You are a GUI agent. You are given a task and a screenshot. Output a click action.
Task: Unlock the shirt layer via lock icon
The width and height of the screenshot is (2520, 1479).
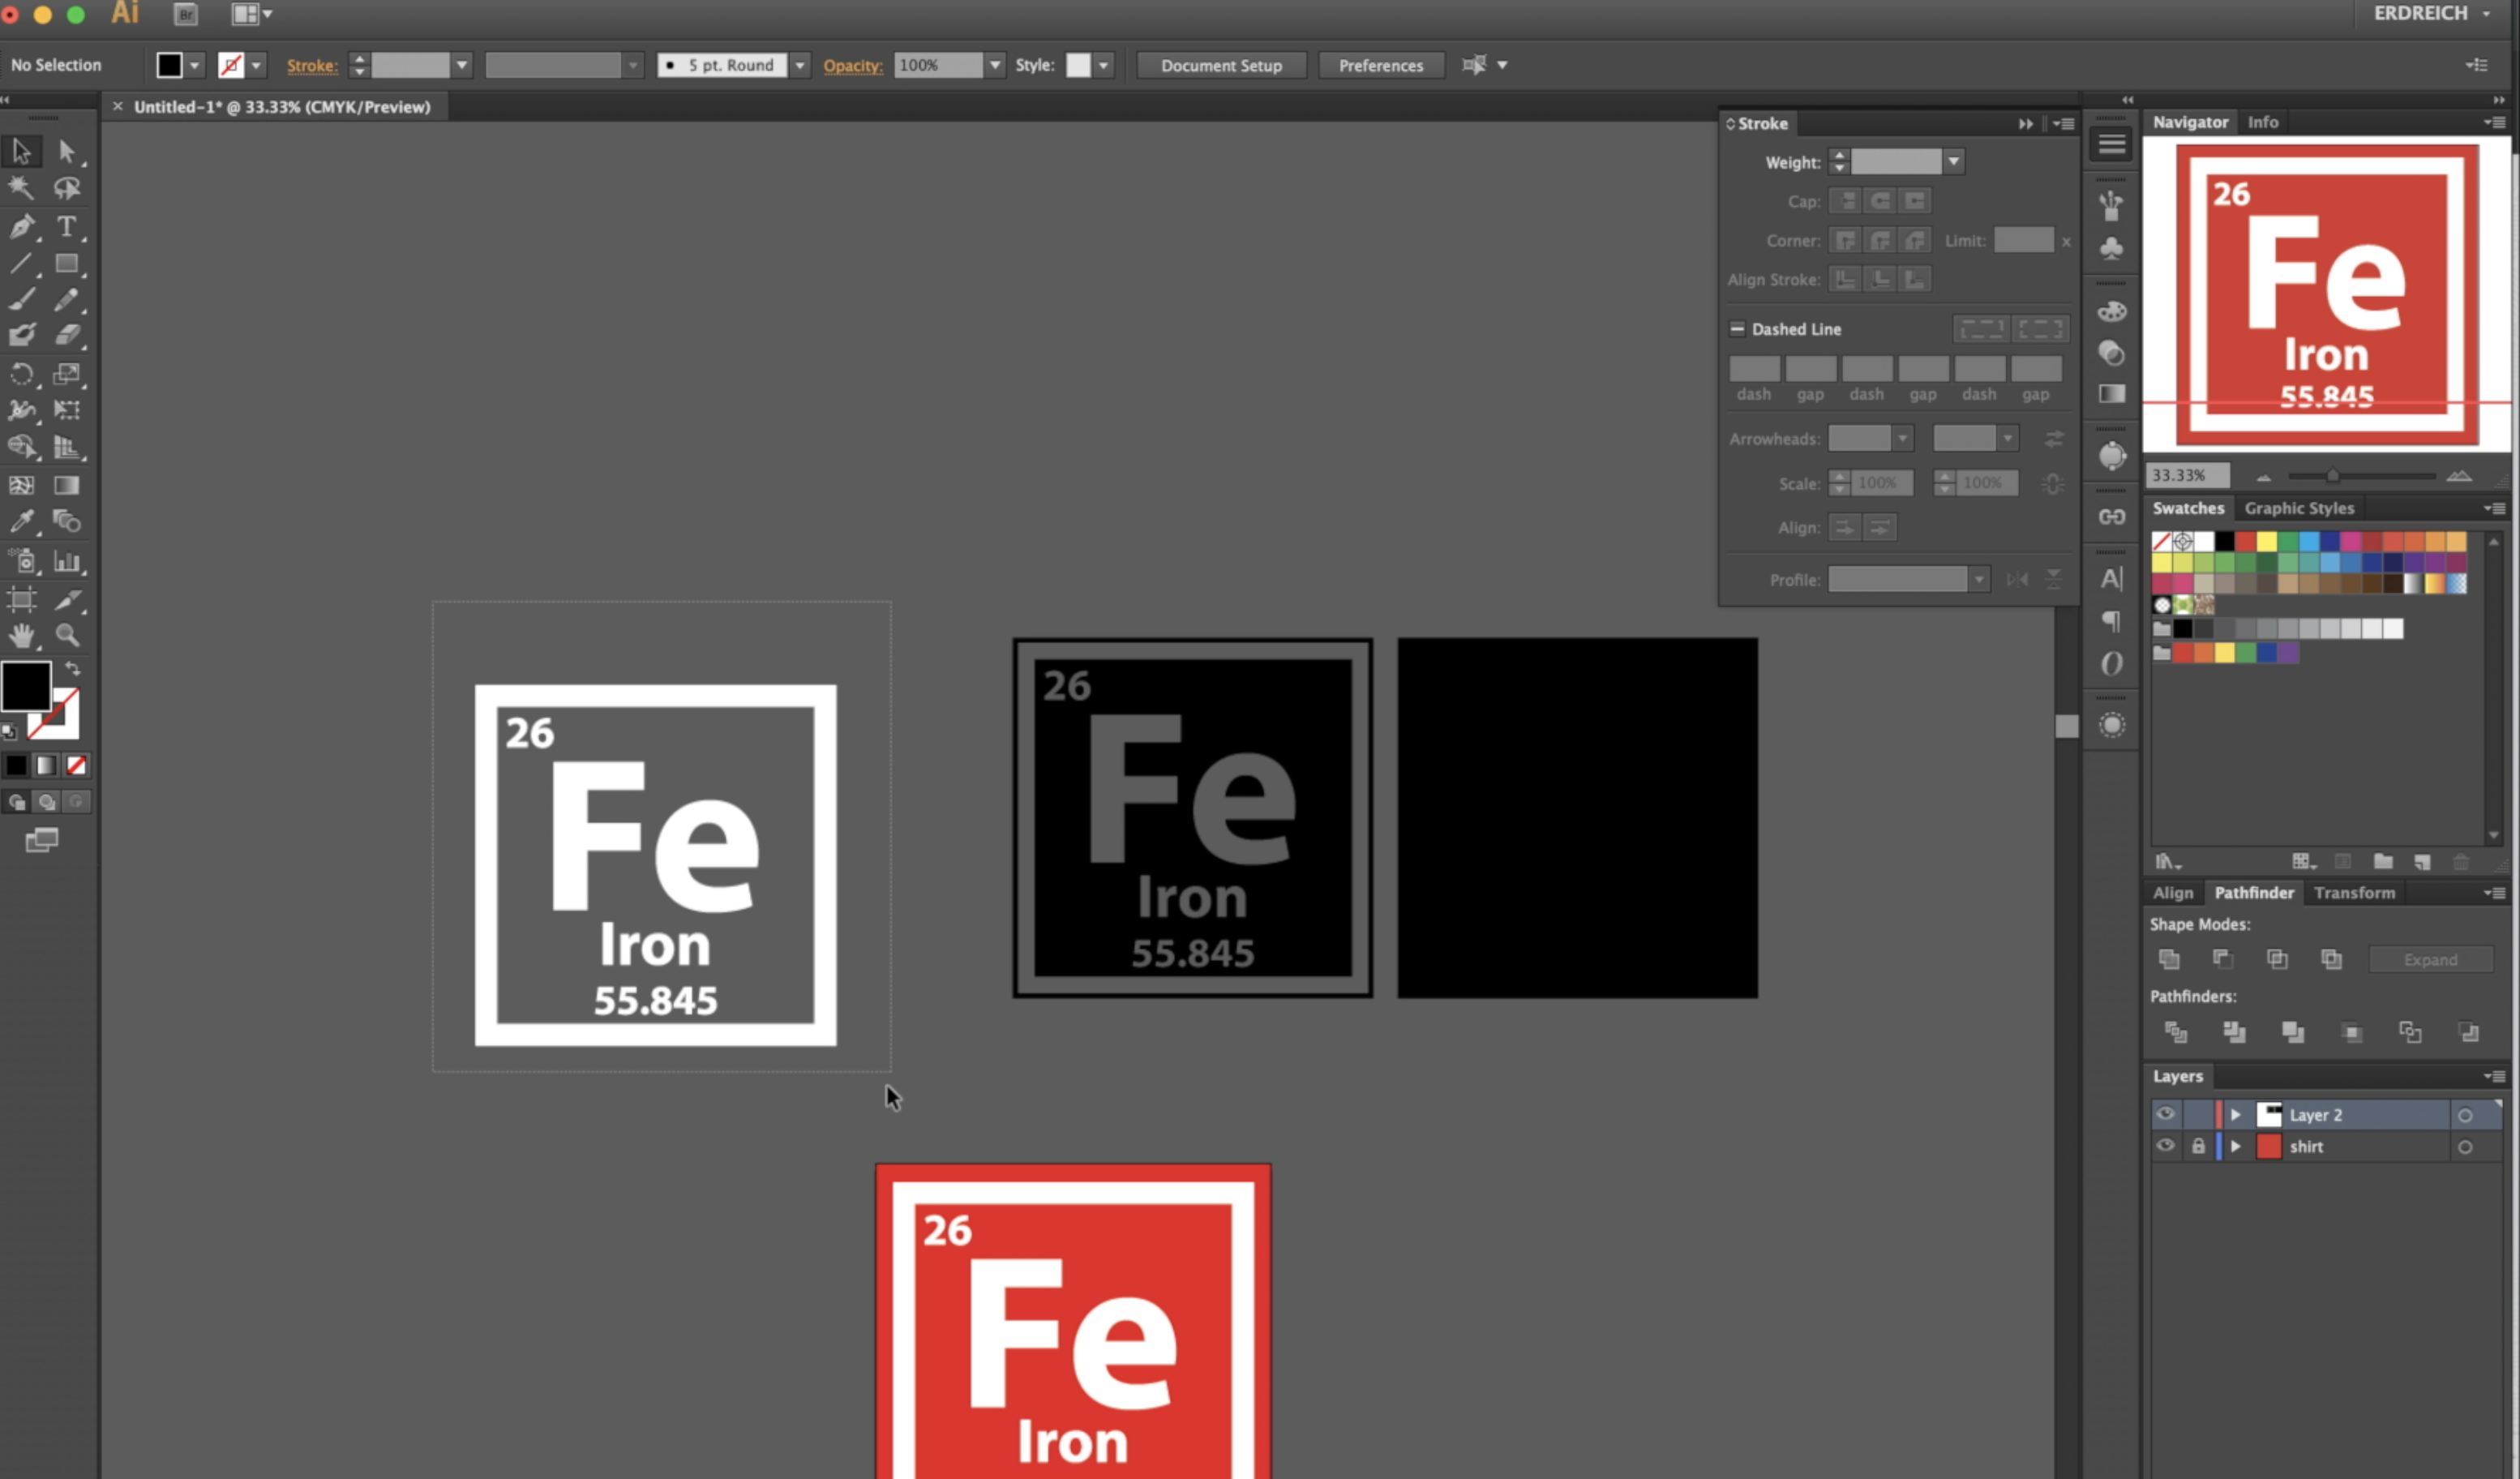(x=2198, y=1146)
